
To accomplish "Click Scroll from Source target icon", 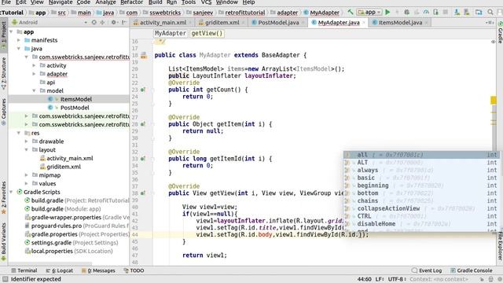I will (94, 23).
